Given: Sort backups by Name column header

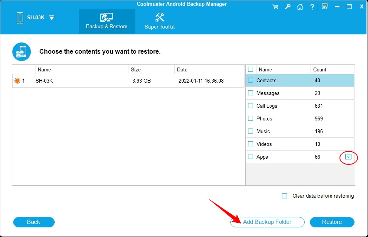Looking at the screenshot, I should [x=82, y=69].
